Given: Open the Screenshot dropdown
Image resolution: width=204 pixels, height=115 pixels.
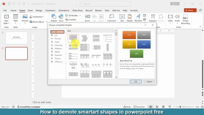Looking at the screenshot, I should pyautogui.click(x=37, y=17).
